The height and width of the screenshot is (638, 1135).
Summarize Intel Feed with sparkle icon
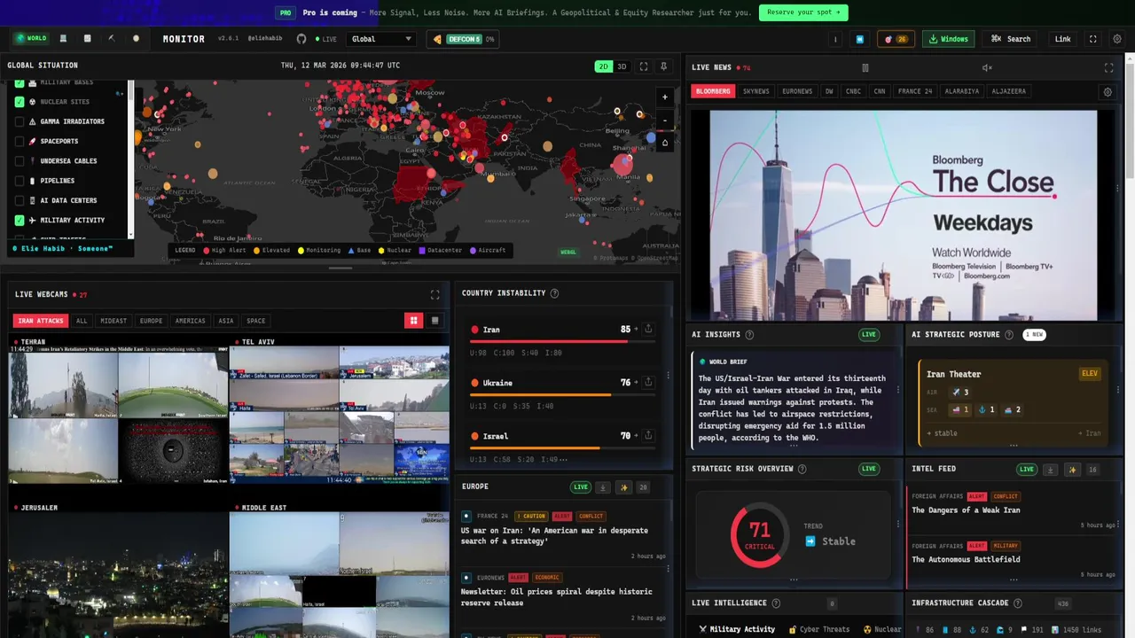(1072, 470)
